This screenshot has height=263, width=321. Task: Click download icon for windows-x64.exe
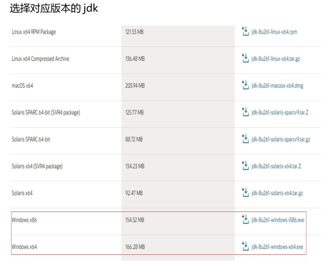pos(246,246)
